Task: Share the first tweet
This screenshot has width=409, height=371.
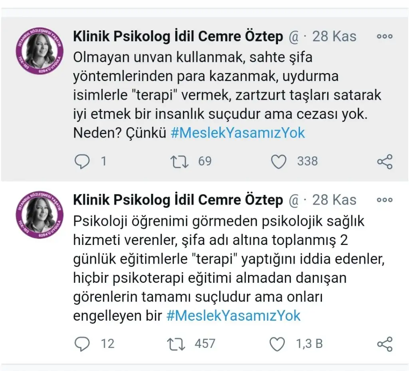Action: pos(385,162)
